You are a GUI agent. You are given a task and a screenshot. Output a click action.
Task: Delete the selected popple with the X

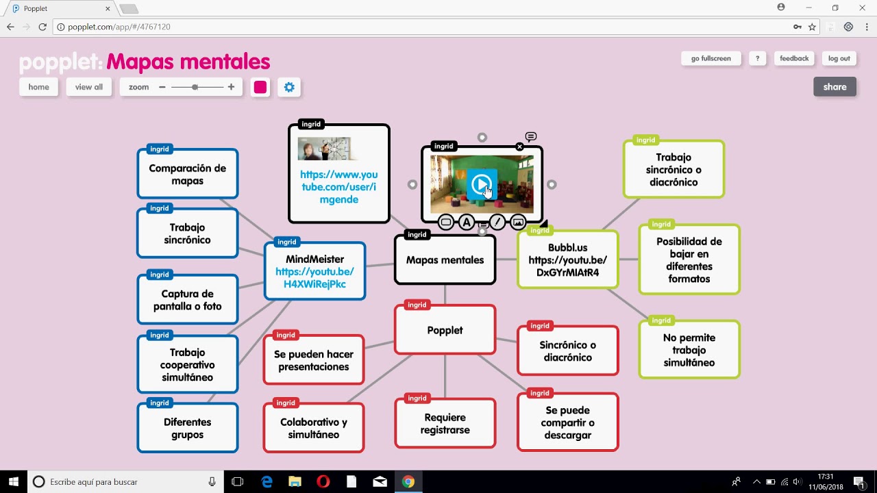[519, 147]
